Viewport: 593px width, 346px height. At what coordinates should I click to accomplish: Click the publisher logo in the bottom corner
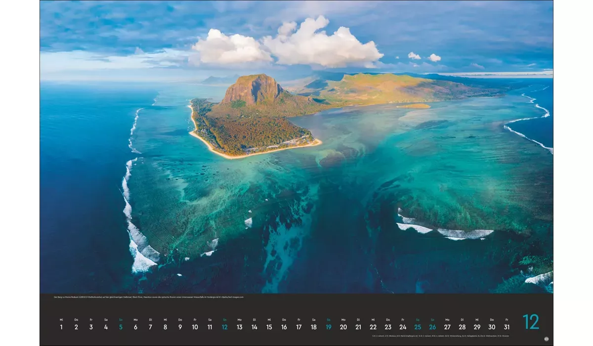coord(547,339)
